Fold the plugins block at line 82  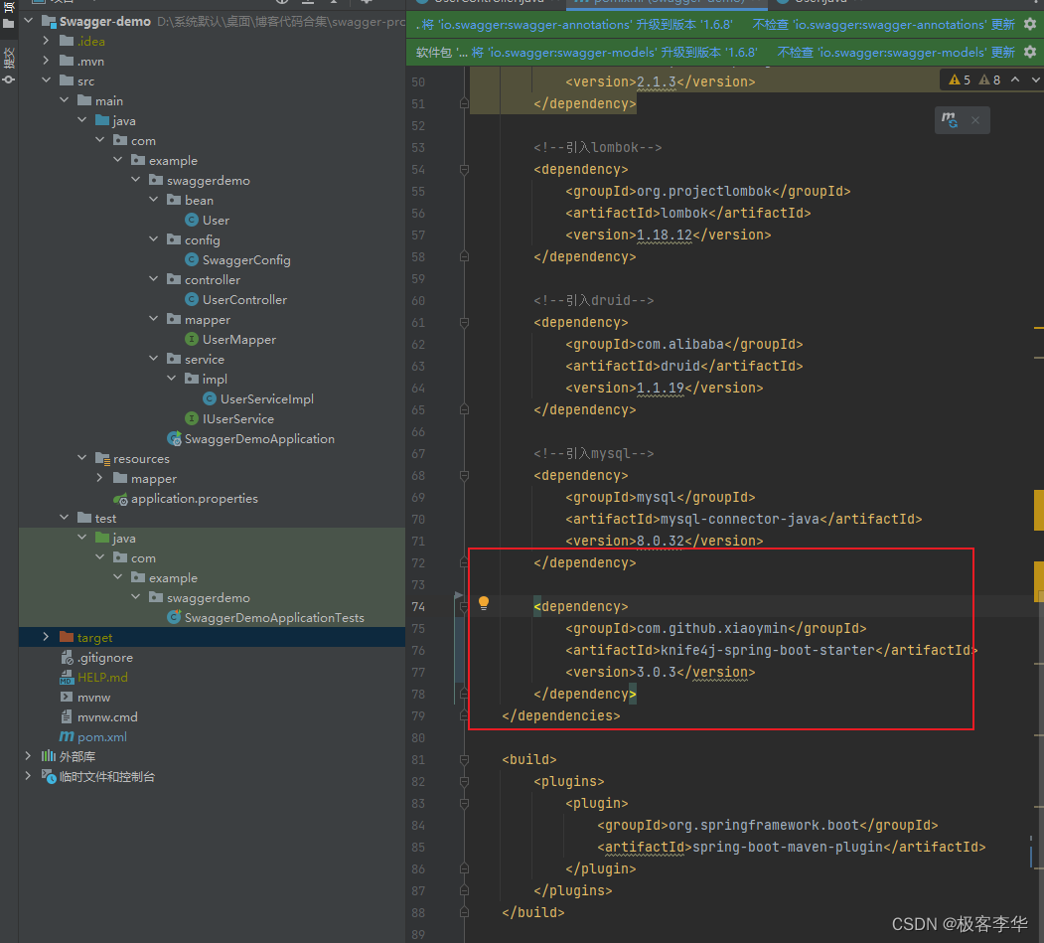[x=464, y=782]
